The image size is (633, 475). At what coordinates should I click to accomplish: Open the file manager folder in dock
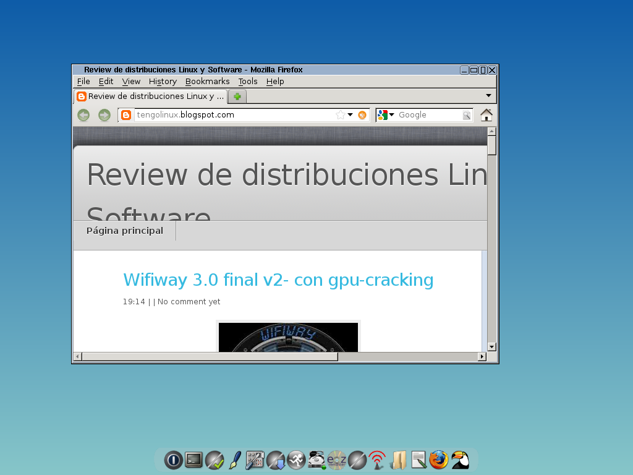tap(398, 460)
